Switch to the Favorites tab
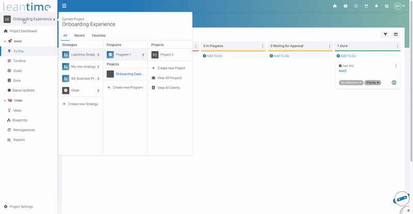Image resolution: width=413 pixels, height=214 pixels. click(x=99, y=36)
